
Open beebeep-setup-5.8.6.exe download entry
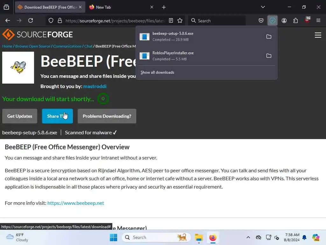click(201, 37)
